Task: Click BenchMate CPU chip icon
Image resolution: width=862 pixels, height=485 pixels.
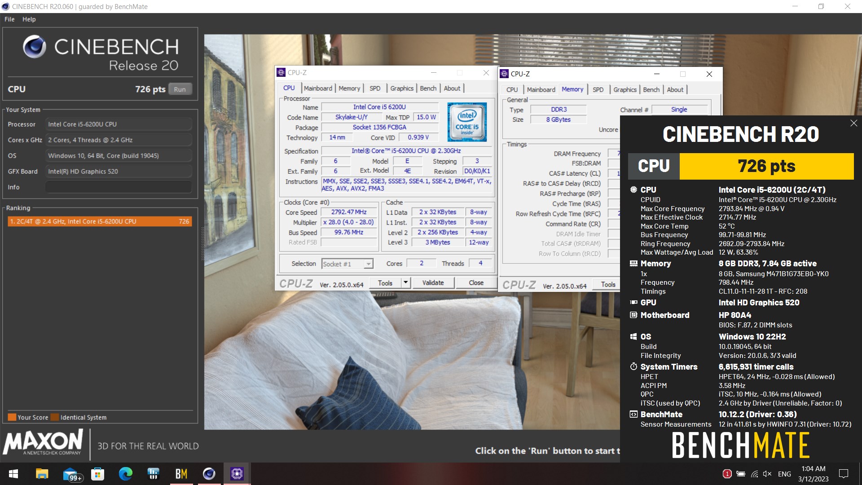Action: tap(633, 190)
